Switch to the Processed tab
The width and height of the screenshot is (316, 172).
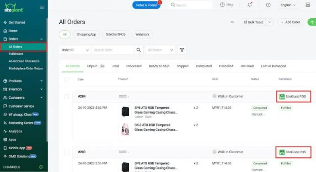134,66
